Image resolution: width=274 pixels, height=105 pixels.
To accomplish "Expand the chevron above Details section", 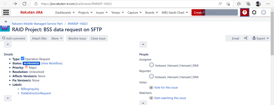I will [x=8, y=44].
